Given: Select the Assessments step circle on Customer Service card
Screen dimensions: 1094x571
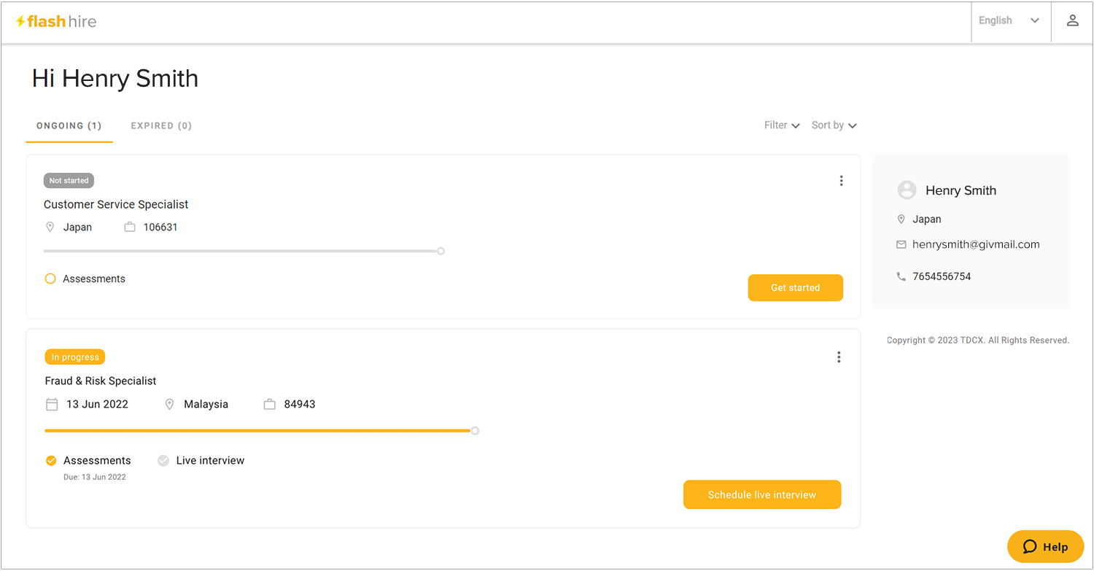Looking at the screenshot, I should pos(50,278).
